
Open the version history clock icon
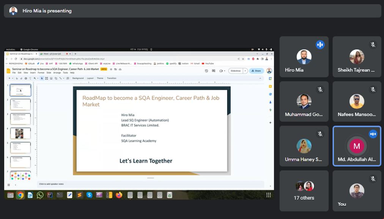(206, 71)
